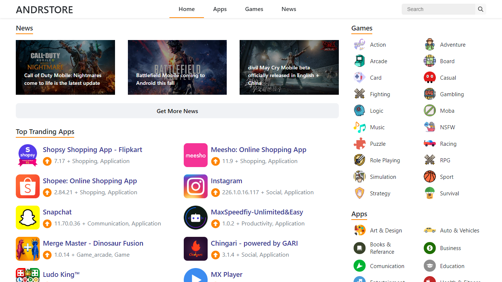
Task: Open Call of Duty Mobile news thumbnail
Action: pos(65,67)
